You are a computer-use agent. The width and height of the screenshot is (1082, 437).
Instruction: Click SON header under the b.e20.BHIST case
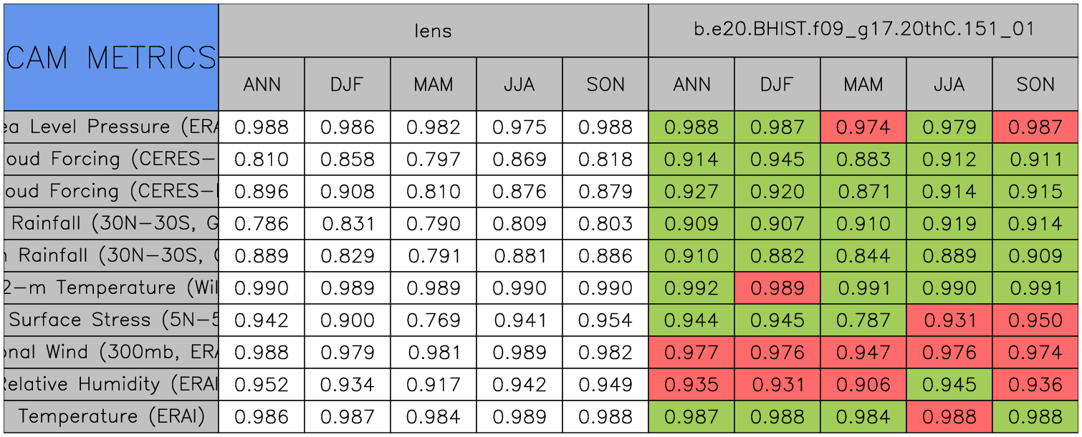tap(1035, 84)
